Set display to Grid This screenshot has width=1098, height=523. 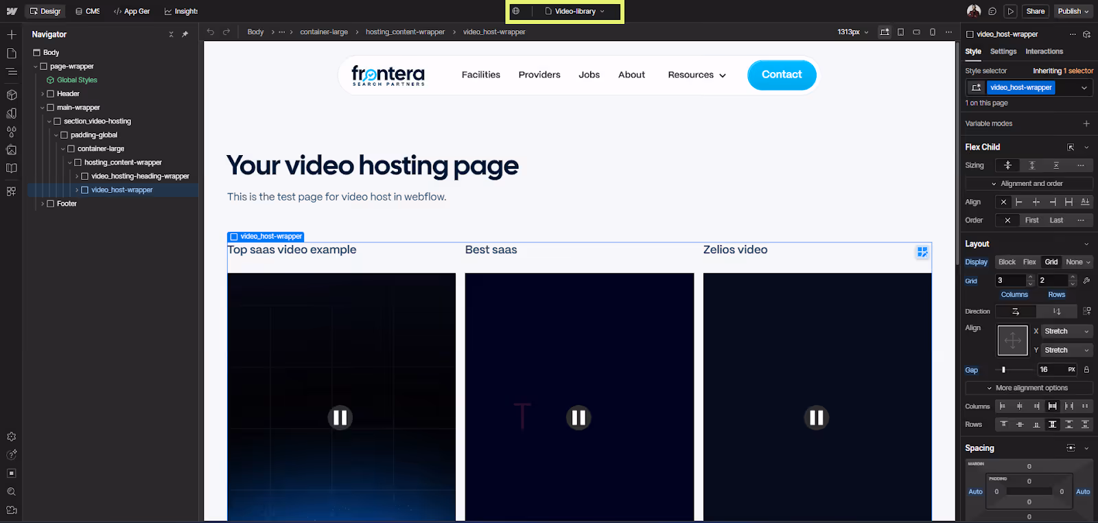click(1051, 262)
